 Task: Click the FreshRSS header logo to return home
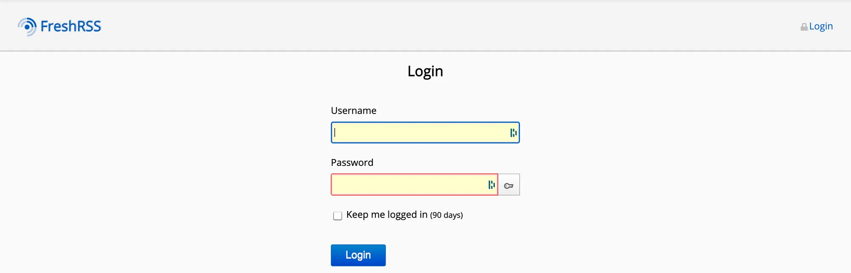click(x=59, y=26)
